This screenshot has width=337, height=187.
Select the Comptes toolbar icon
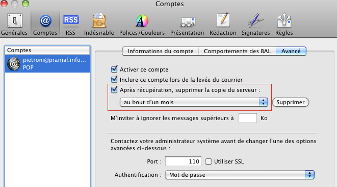coord(45,24)
